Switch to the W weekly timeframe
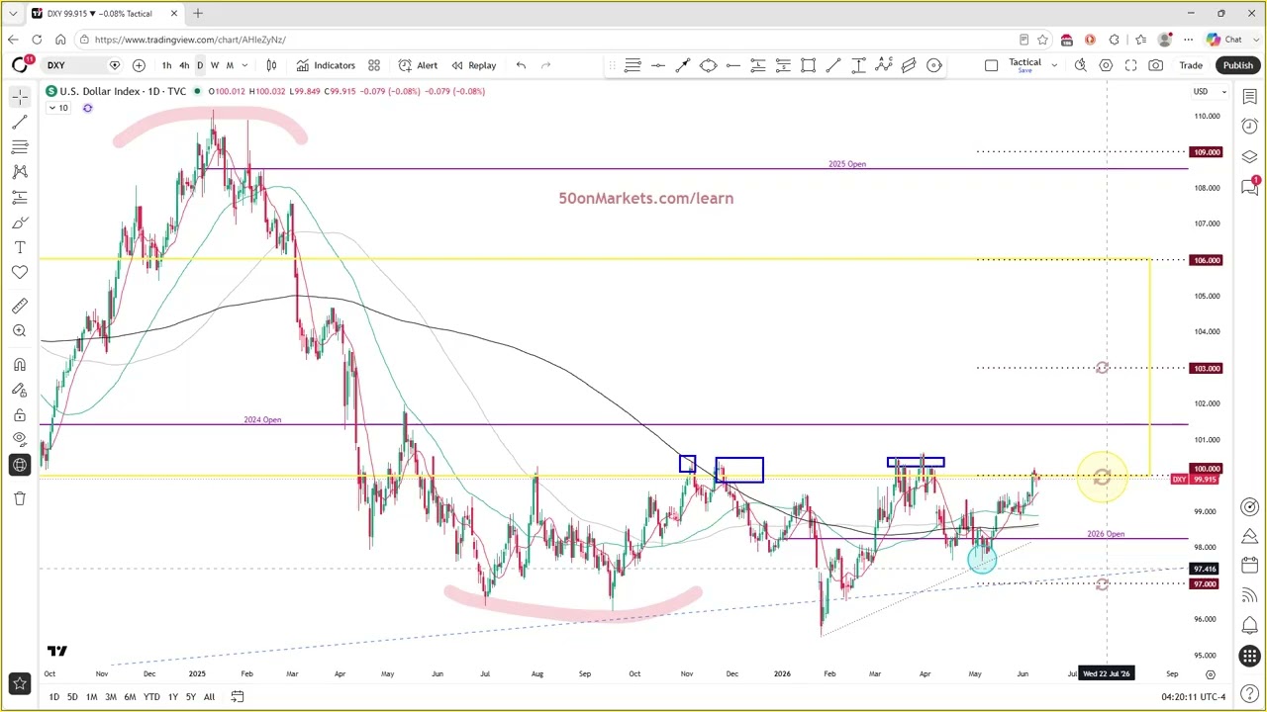The height and width of the screenshot is (712, 1267). click(x=215, y=65)
